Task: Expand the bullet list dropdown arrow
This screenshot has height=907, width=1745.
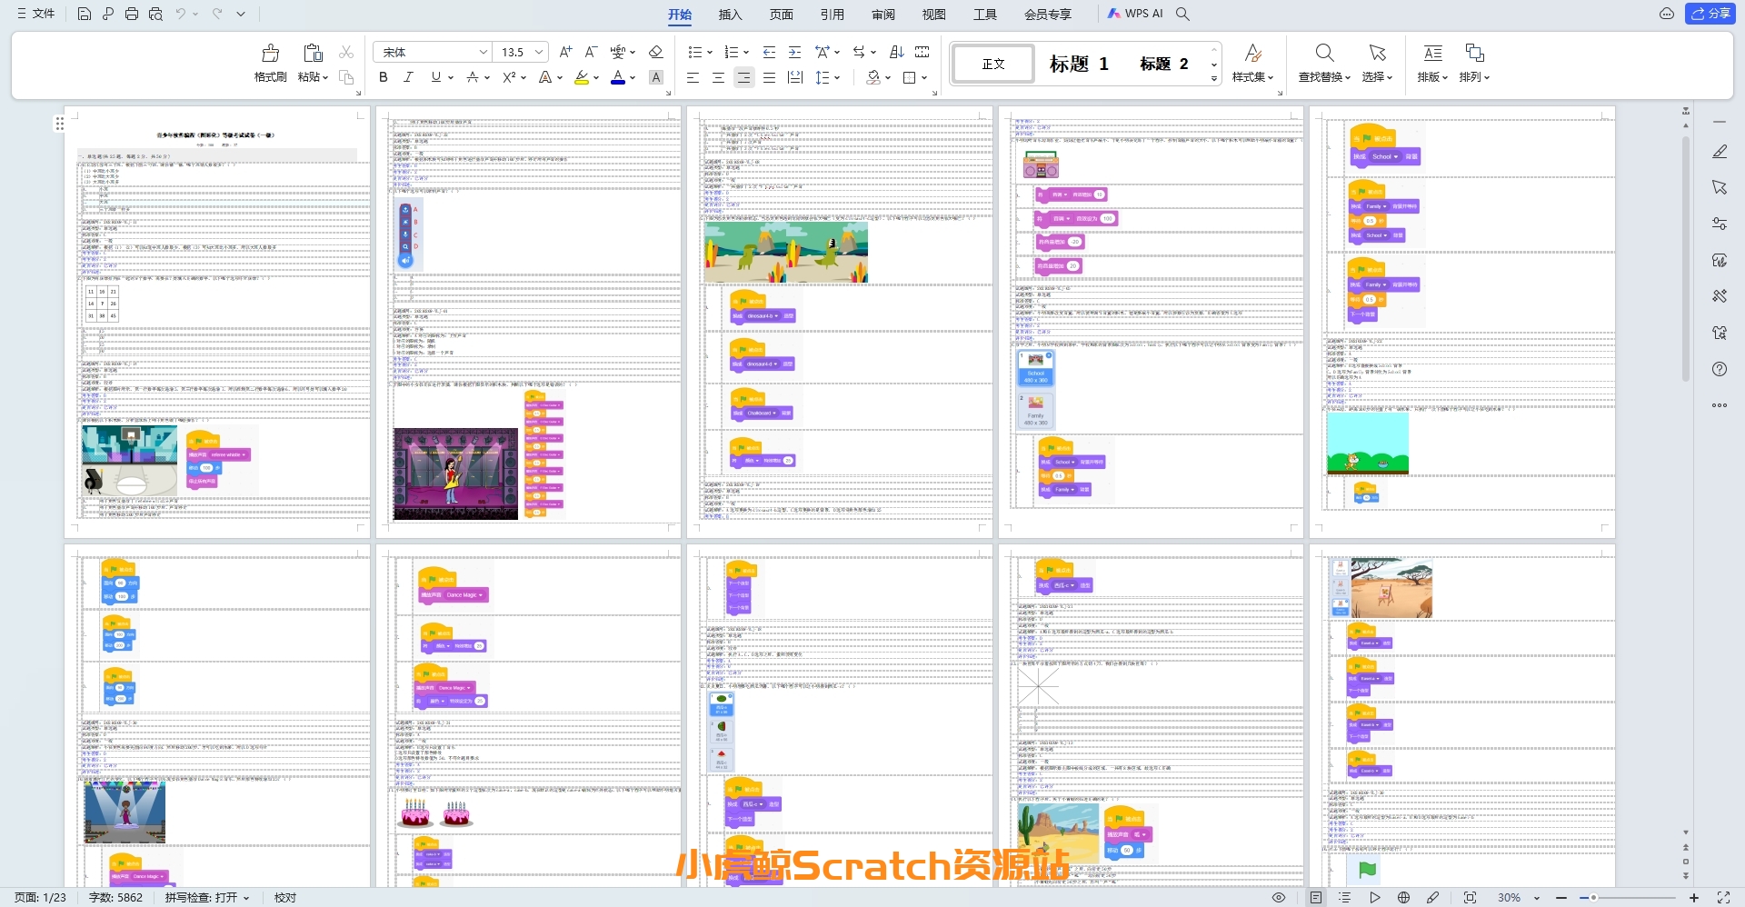Action: [710, 52]
